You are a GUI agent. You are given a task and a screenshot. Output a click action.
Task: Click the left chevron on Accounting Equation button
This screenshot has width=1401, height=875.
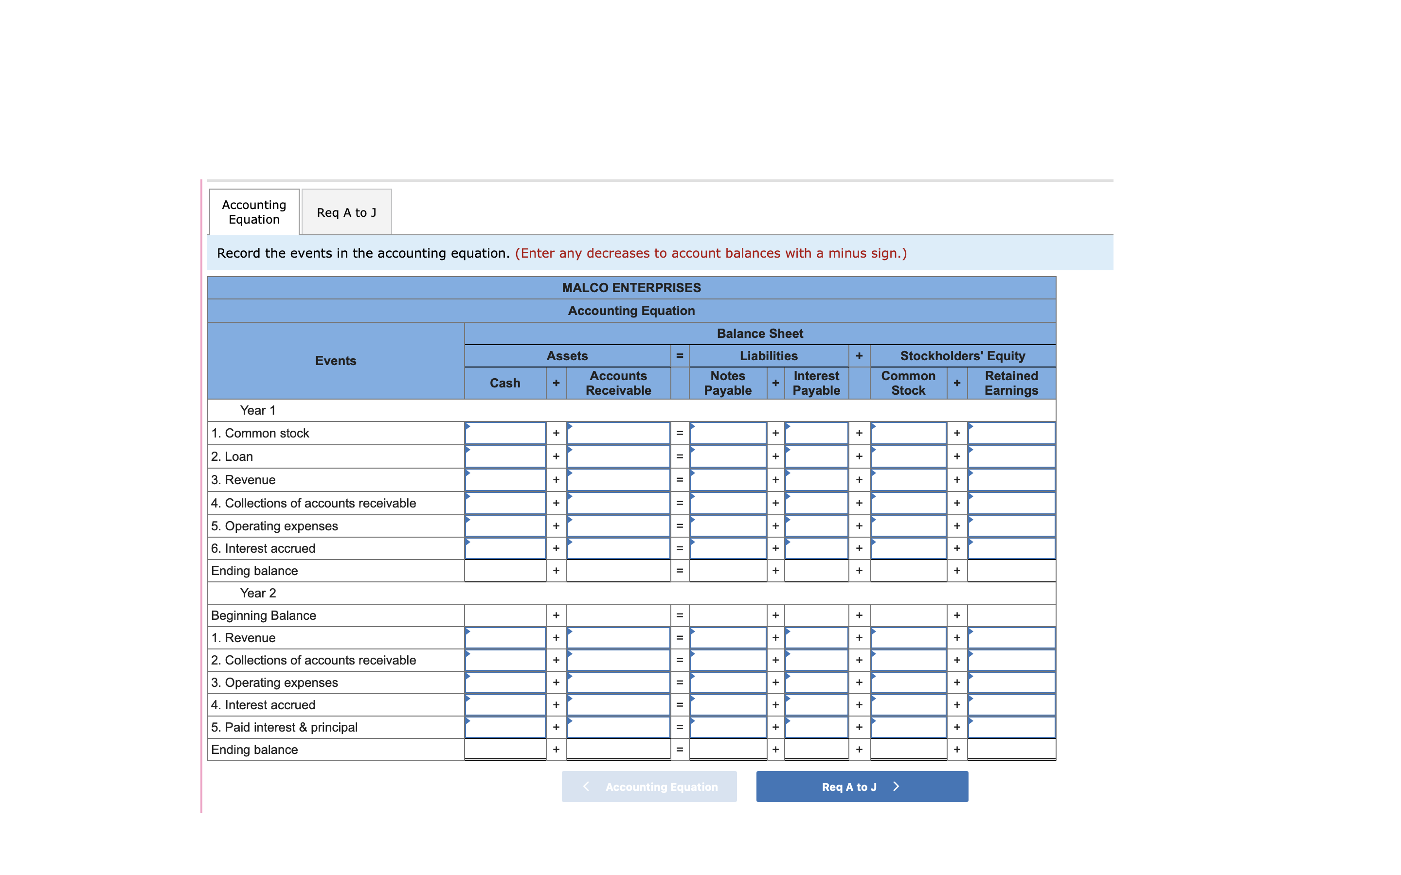pyautogui.click(x=586, y=787)
